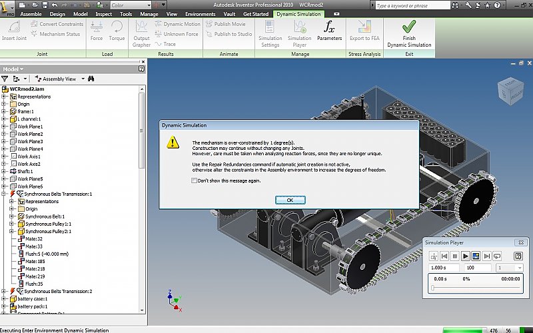Click the Model browser scrollbar down arrow
The height and width of the screenshot is (333, 533).
pos(142,310)
